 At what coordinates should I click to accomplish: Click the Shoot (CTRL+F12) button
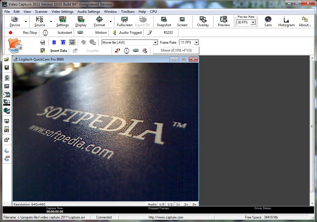(x=176, y=50)
